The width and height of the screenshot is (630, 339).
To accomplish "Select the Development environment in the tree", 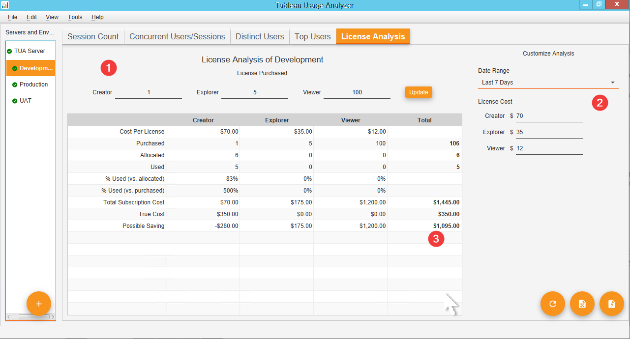I will [35, 68].
